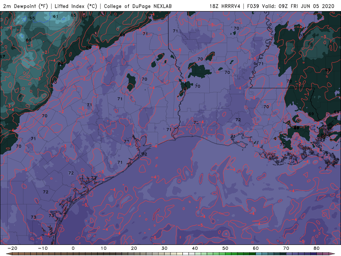
Task: Click the "-20" colorbar scale label
Action: (x=12, y=248)
